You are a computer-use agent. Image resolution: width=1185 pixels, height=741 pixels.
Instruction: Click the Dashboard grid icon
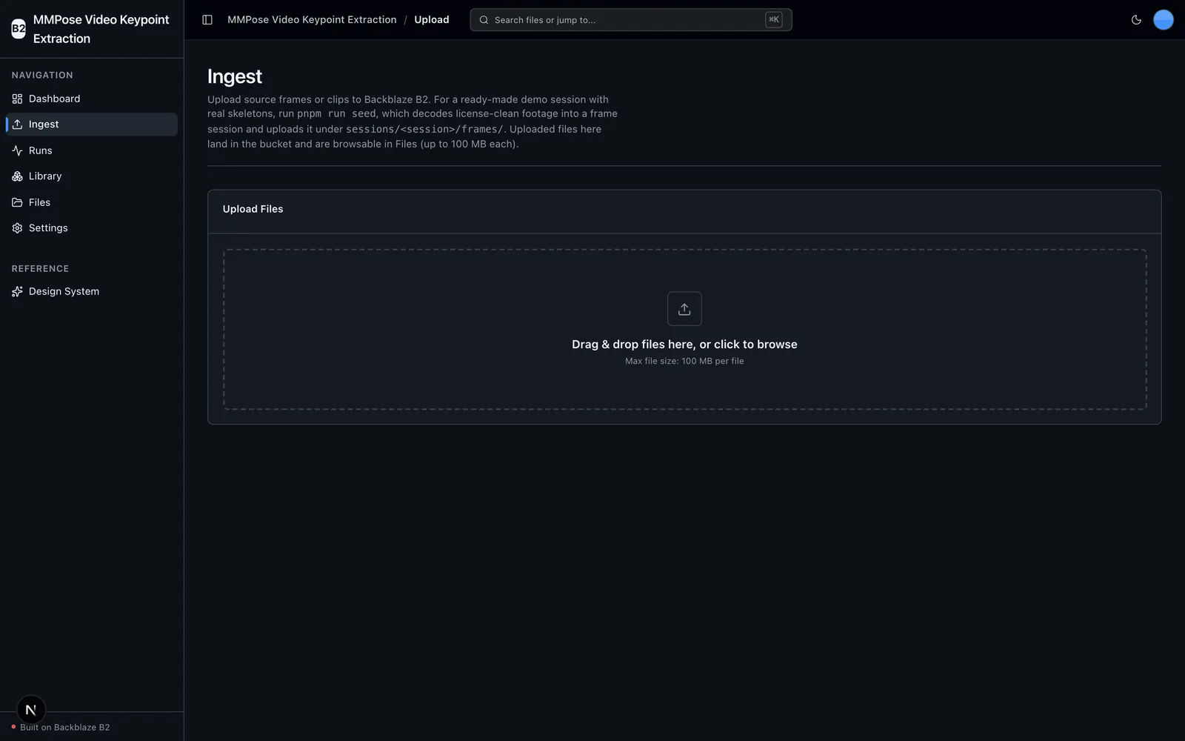pos(17,99)
